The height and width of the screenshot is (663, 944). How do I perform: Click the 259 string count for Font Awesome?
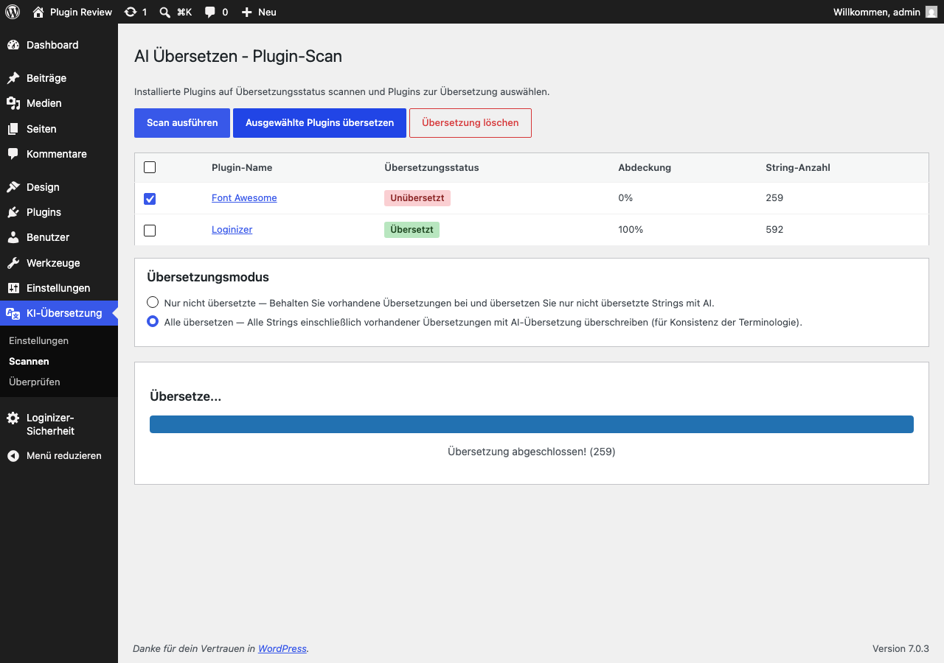(774, 197)
